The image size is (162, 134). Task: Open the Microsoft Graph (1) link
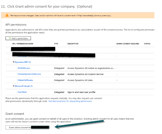(24, 86)
